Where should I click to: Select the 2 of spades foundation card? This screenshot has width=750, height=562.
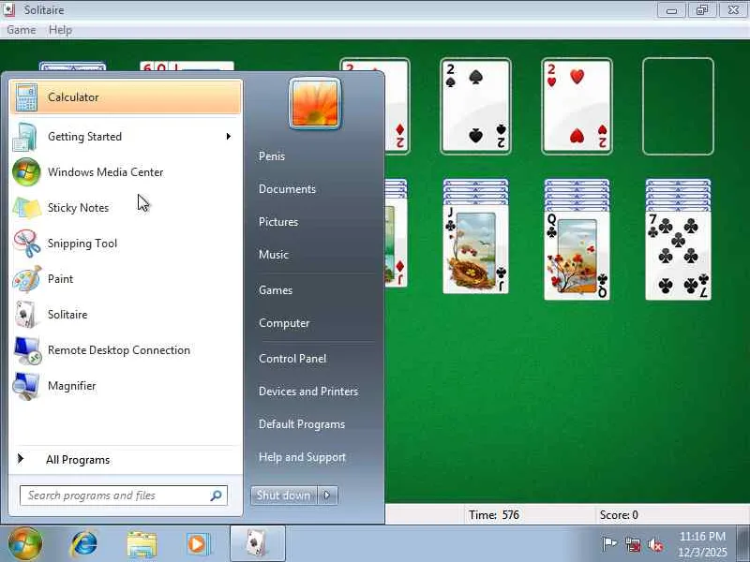(475, 107)
